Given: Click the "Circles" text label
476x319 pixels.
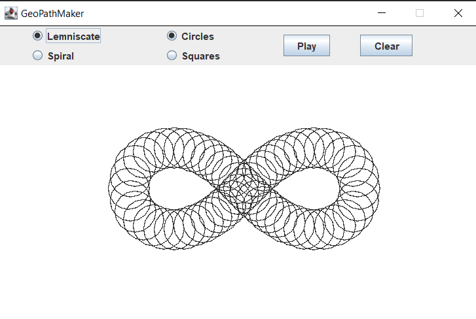Looking at the screenshot, I should tap(198, 37).
